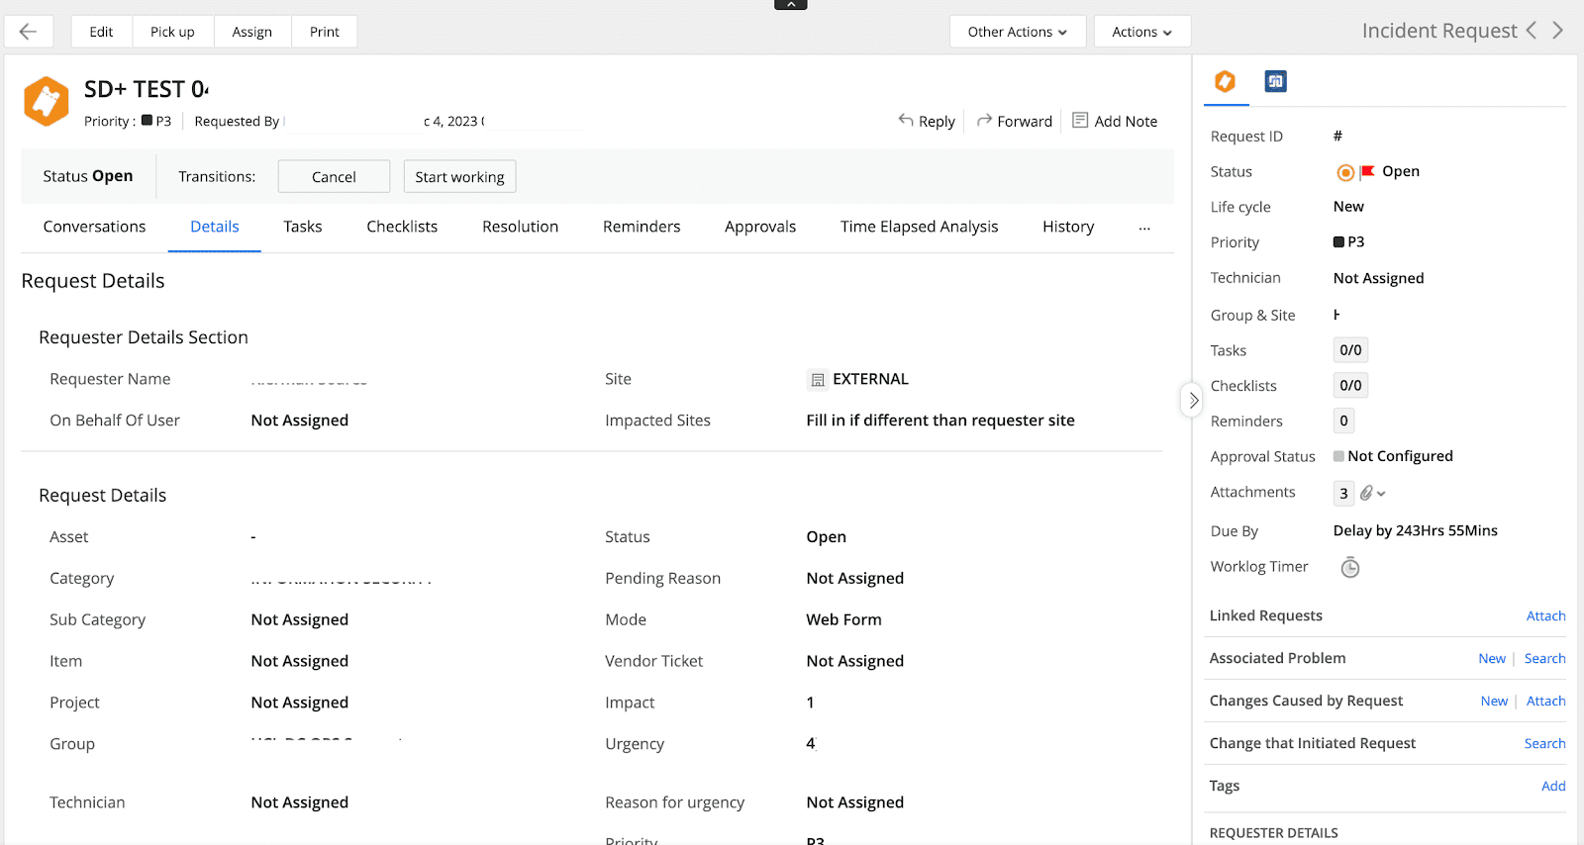Click Attach link for Linked Requests
Viewport: 1584px width, 845px height.
tap(1545, 615)
